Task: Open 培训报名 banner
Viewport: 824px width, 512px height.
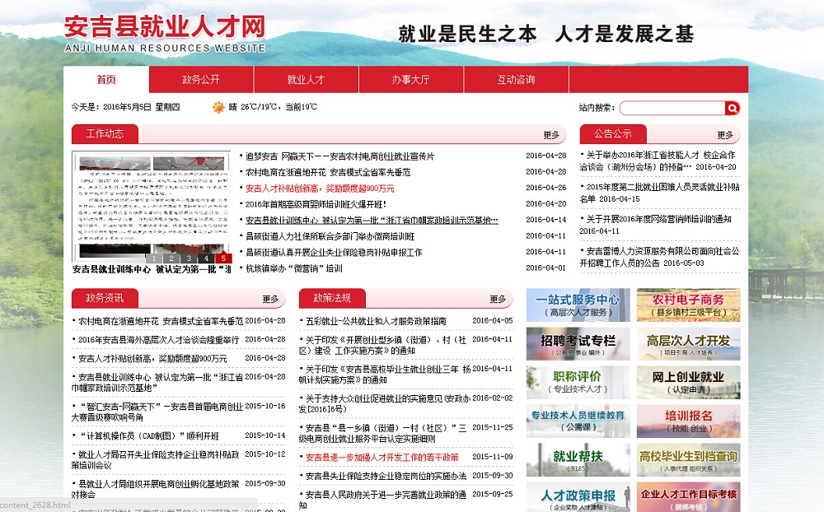Action: (688, 421)
